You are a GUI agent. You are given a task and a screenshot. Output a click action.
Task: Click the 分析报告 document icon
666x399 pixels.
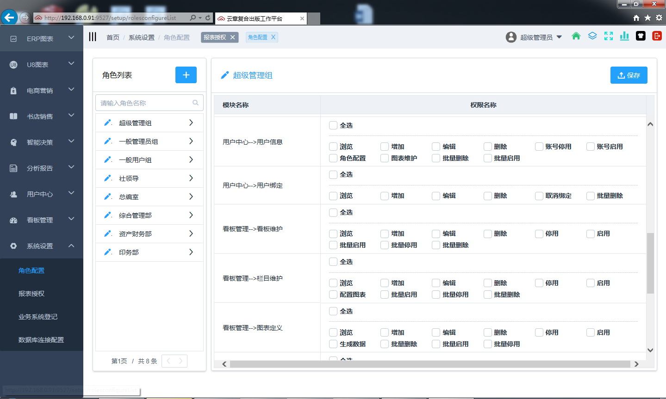pyautogui.click(x=13, y=168)
